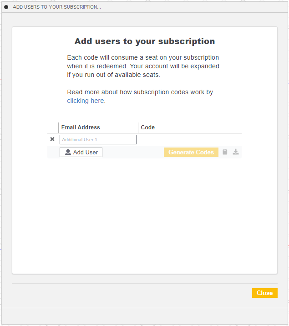The width and height of the screenshot is (289, 326).
Task: Close the subscription dialog with Close
Action: 264,293
